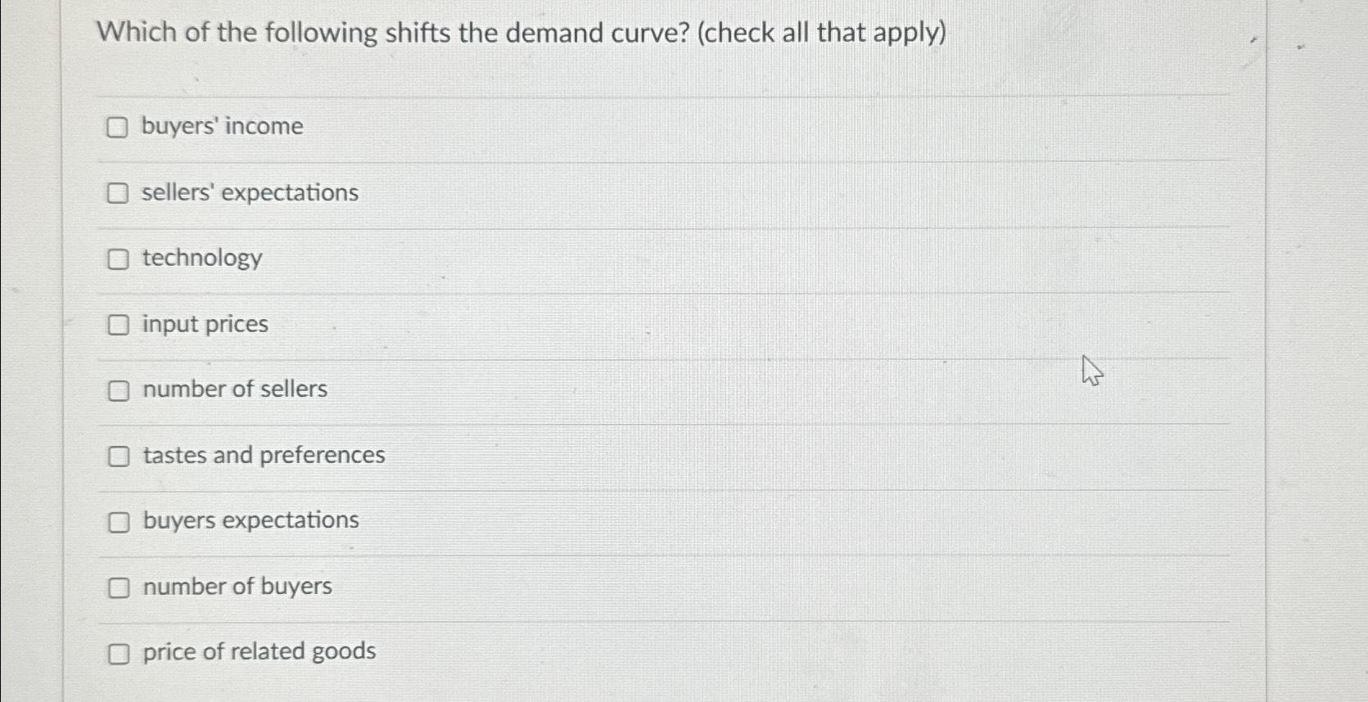Screen dimensions: 1368x702
Task: Click the buyers' income label text
Action: click(221, 127)
